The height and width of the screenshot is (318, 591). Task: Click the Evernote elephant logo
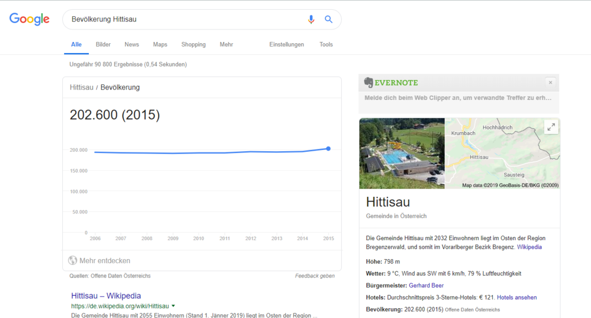[368, 83]
